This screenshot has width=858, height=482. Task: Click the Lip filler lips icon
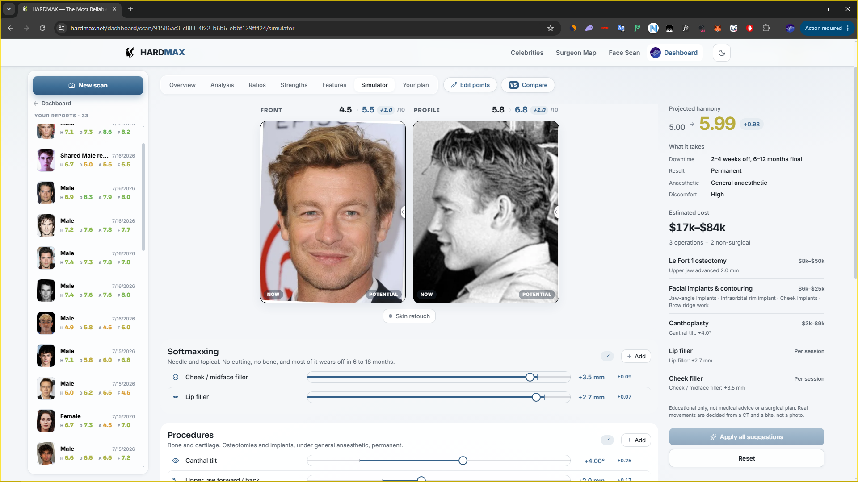point(176,397)
